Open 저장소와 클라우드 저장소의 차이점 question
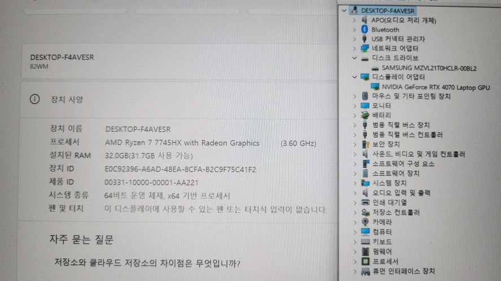501x281 pixels. (147, 263)
